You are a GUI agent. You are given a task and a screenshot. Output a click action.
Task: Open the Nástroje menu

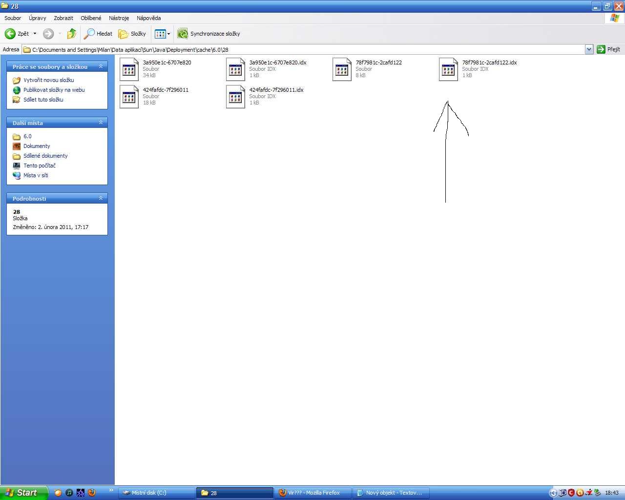click(119, 18)
